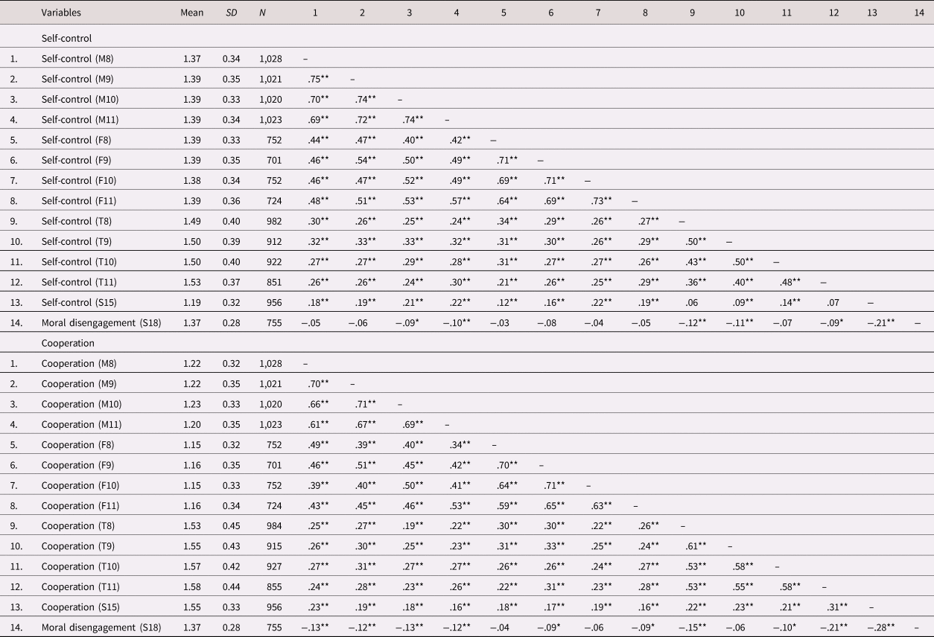Select the 'Self-control (F11)' row label
This screenshot has height=637, width=934.
point(79,201)
